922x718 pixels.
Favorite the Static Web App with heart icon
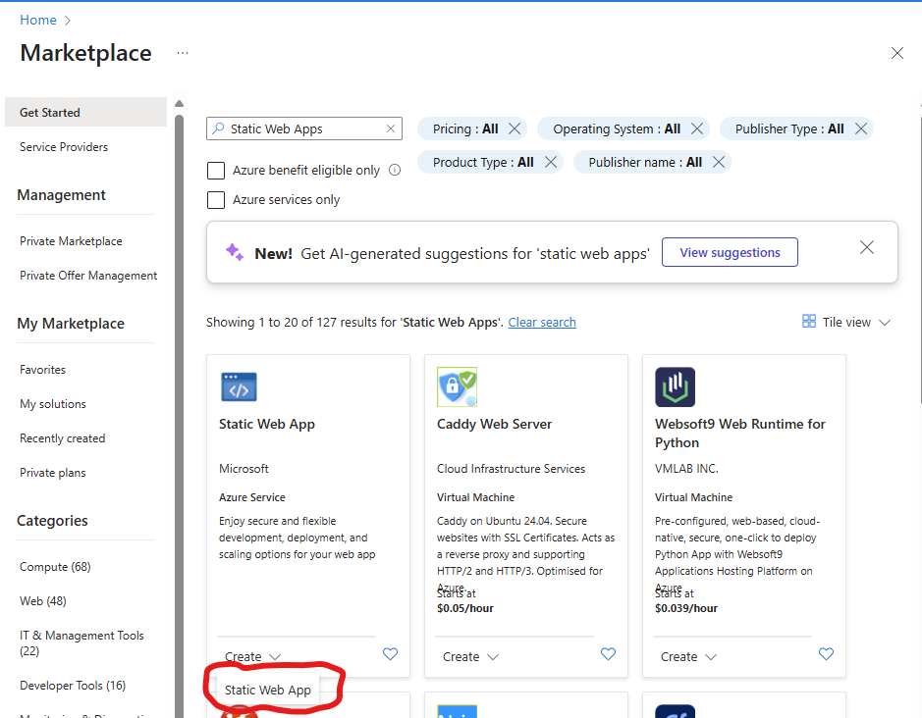[x=390, y=654]
